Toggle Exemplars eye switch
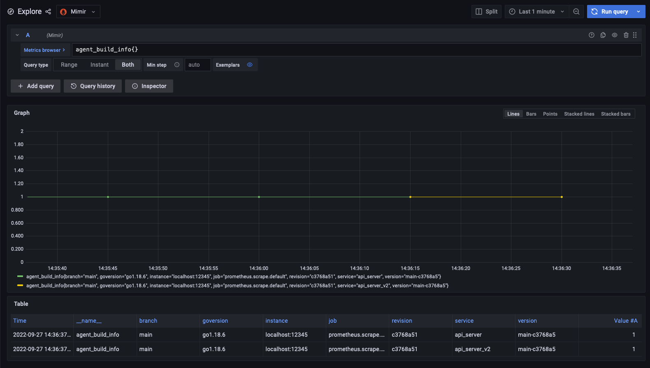 click(250, 65)
